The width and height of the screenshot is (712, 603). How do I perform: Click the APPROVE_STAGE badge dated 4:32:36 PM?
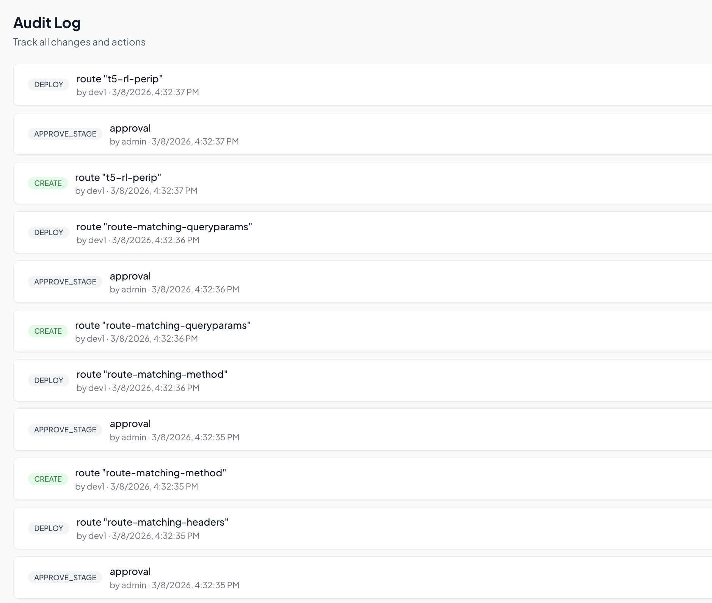pyautogui.click(x=65, y=282)
